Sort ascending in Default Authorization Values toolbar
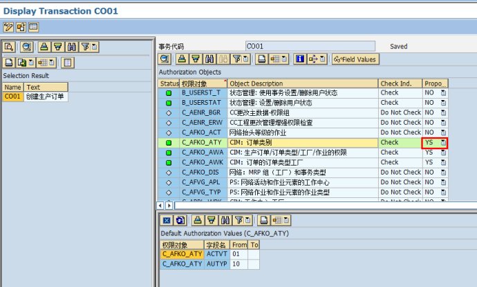This screenshot has height=287, width=477. click(x=198, y=220)
